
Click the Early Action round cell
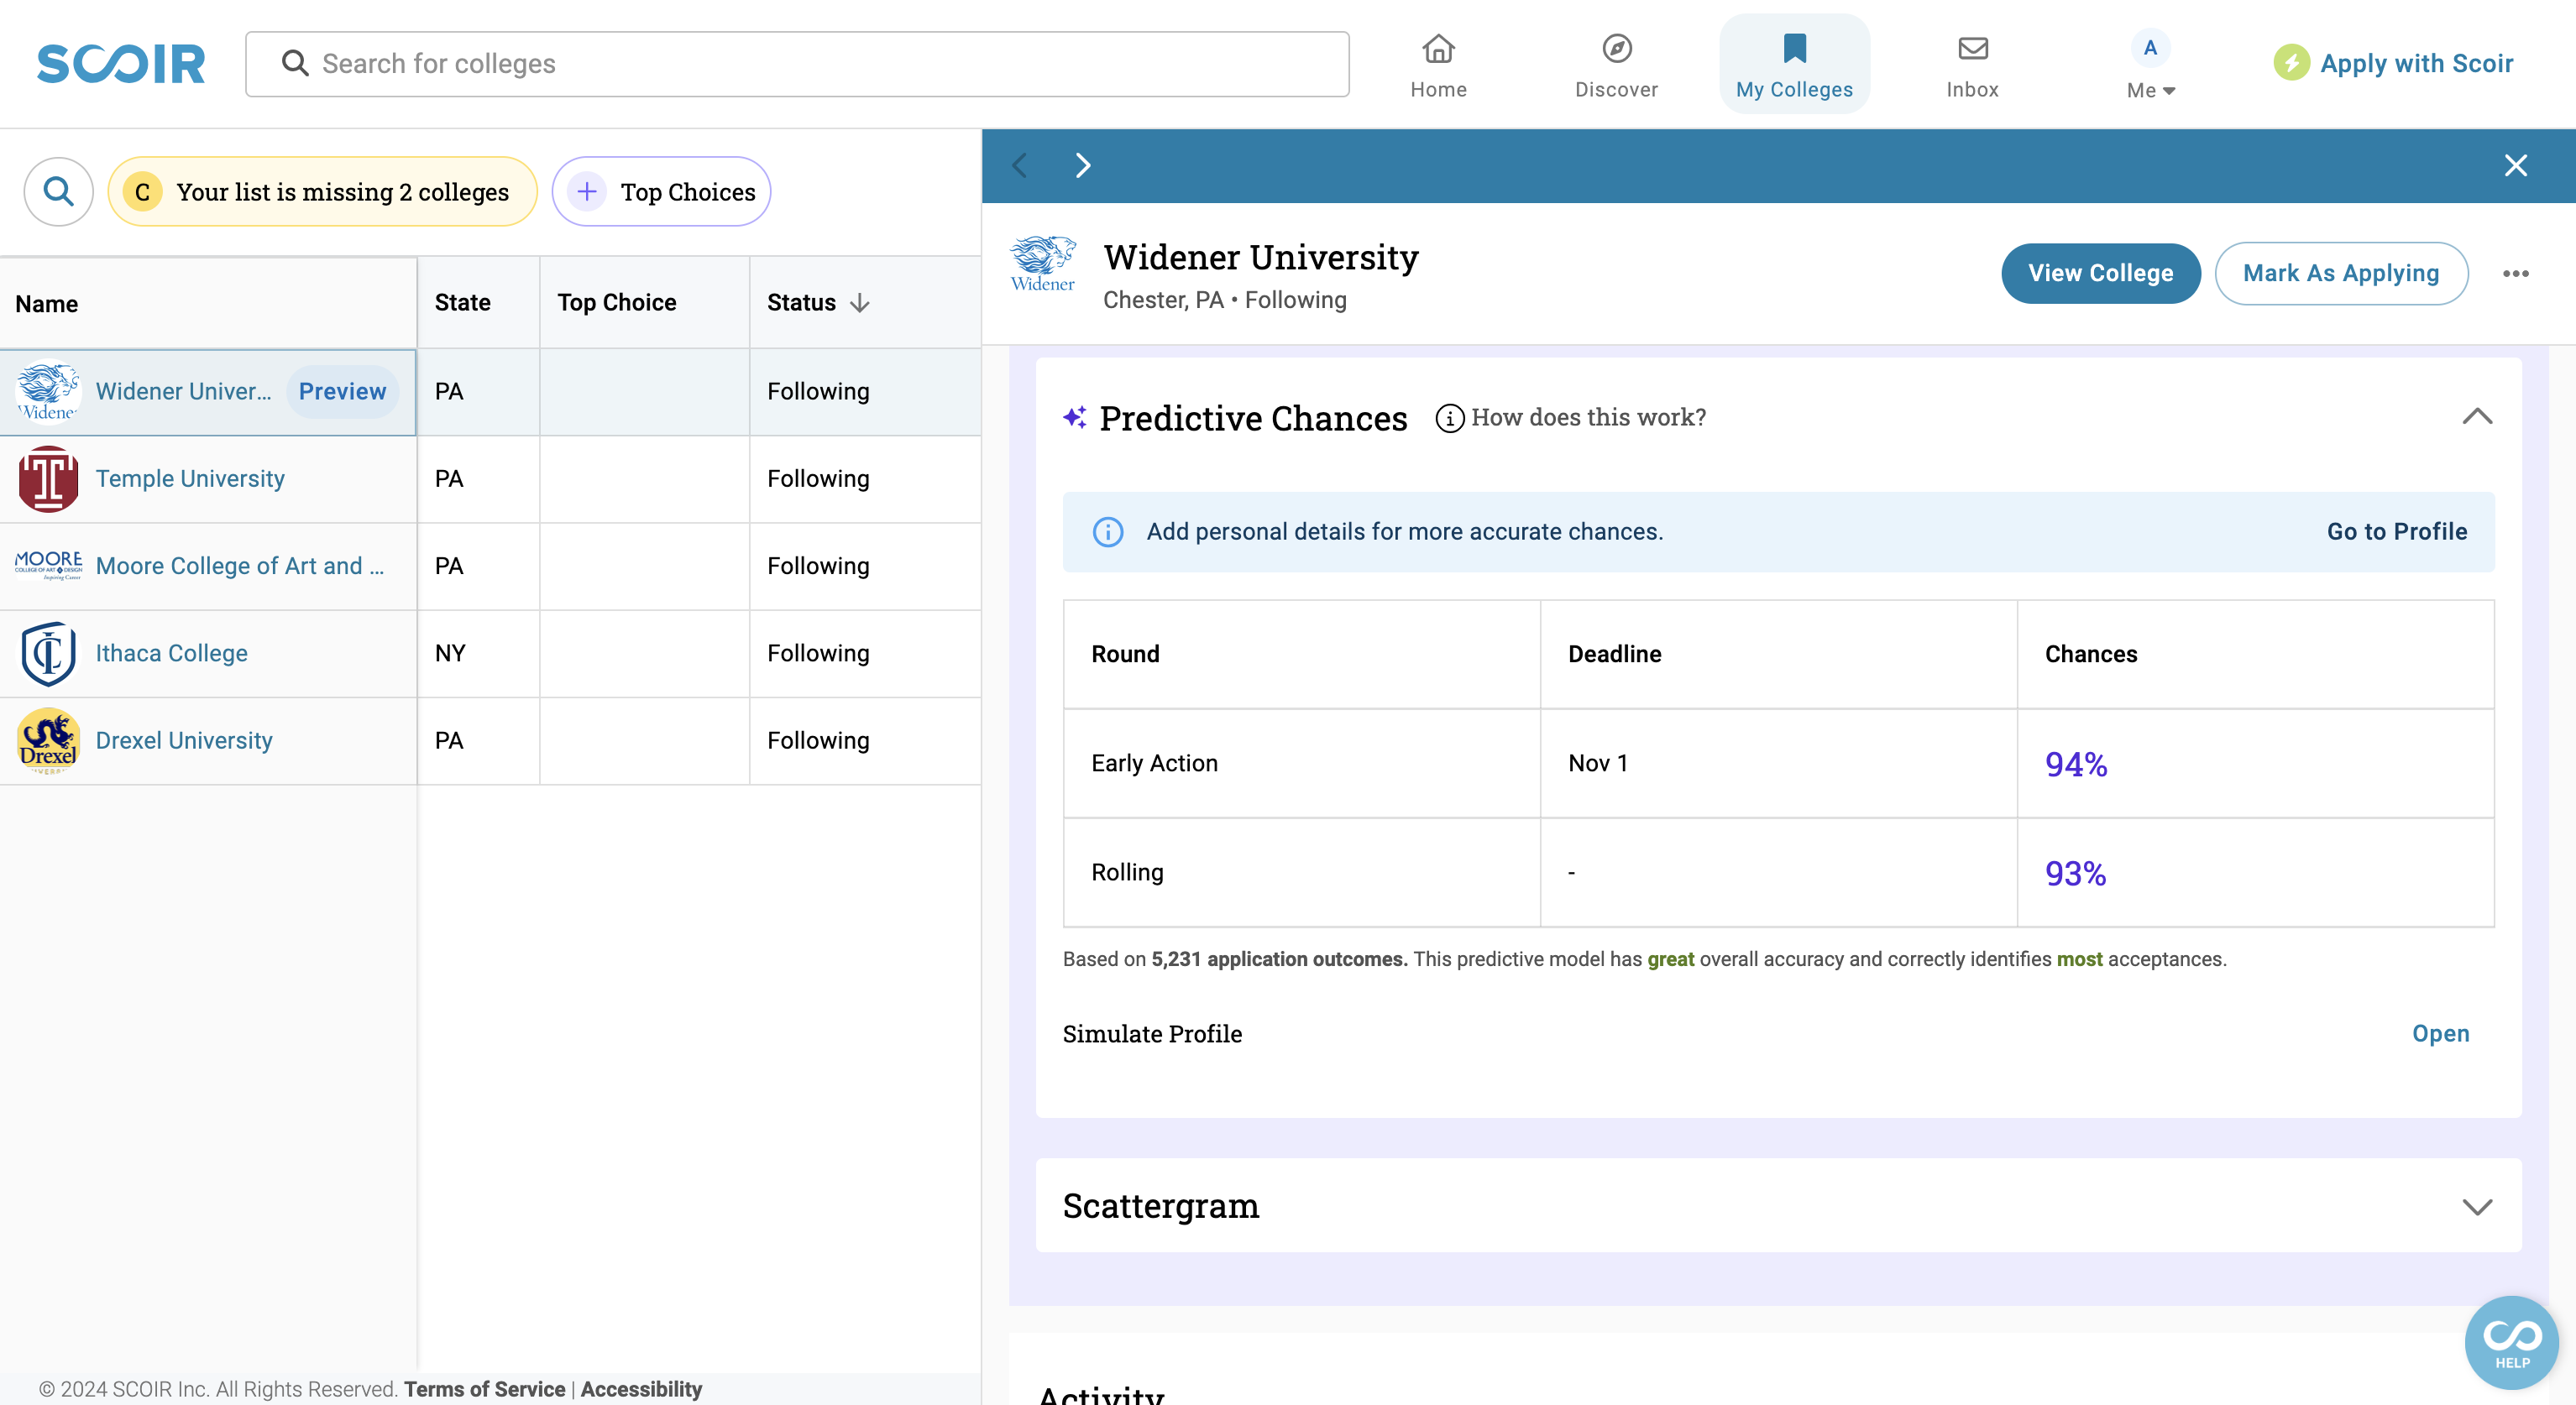tap(1301, 764)
